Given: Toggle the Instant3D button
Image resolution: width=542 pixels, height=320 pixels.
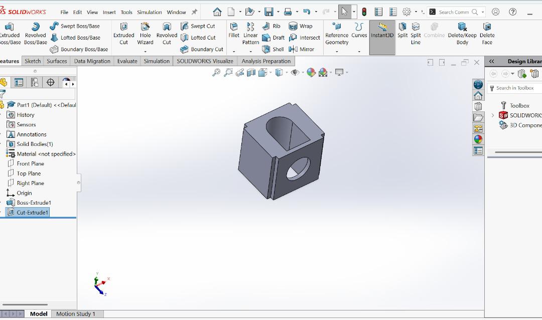Looking at the screenshot, I should click(382, 37).
